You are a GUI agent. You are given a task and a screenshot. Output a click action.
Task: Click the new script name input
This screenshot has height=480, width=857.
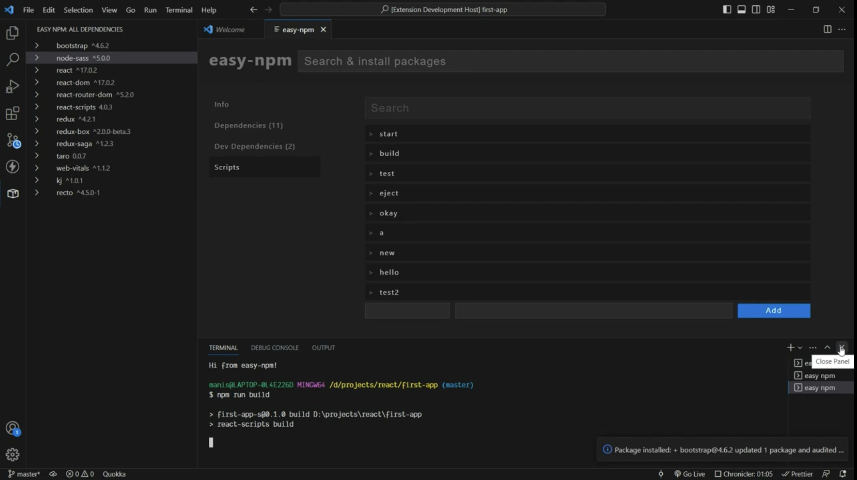click(x=407, y=311)
